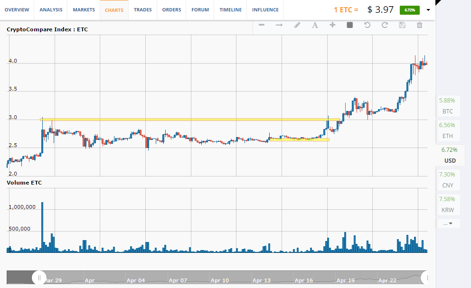The width and height of the screenshot is (471, 288).
Task: Select the pencil freehand draw tool
Action: 297,25
